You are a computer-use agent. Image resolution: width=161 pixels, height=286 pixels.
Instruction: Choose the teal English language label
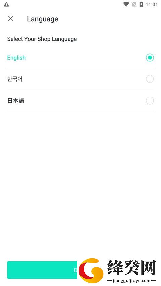tap(16, 58)
